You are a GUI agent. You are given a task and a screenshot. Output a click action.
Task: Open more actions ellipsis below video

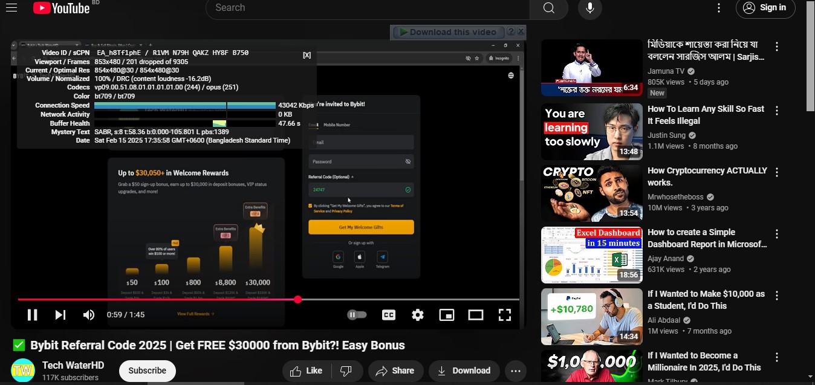tap(516, 370)
